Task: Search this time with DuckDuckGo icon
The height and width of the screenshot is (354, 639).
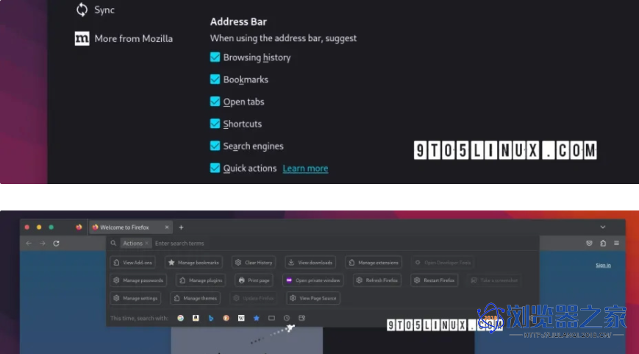Action: tap(226, 318)
